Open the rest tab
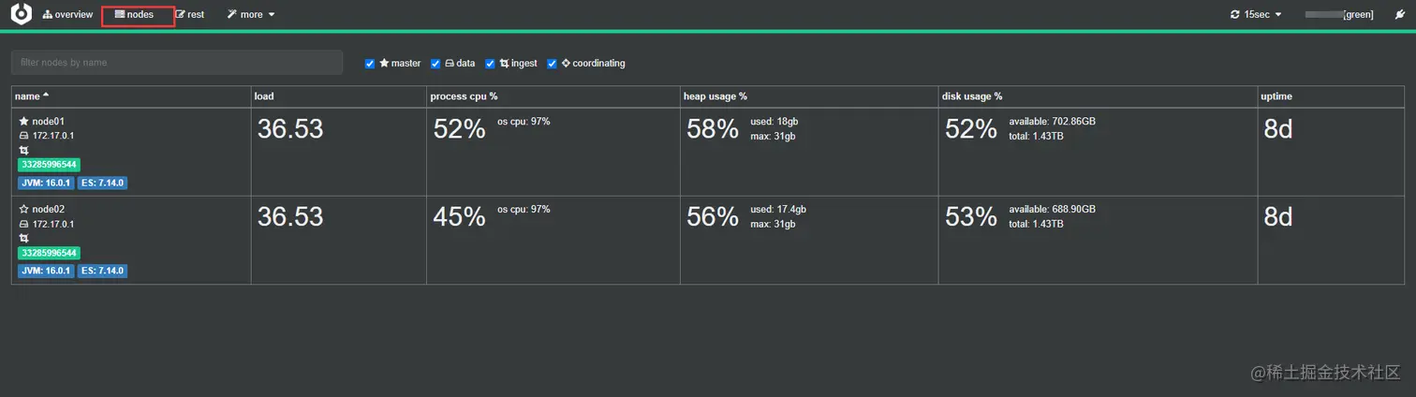 point(189,15)
